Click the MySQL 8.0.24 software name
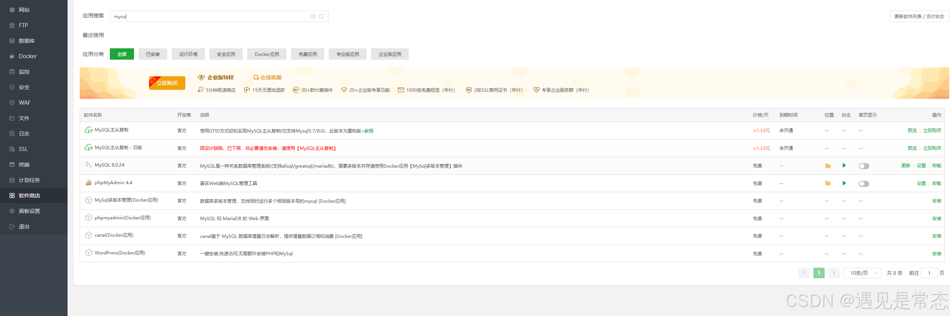 (x=109, y=165)
